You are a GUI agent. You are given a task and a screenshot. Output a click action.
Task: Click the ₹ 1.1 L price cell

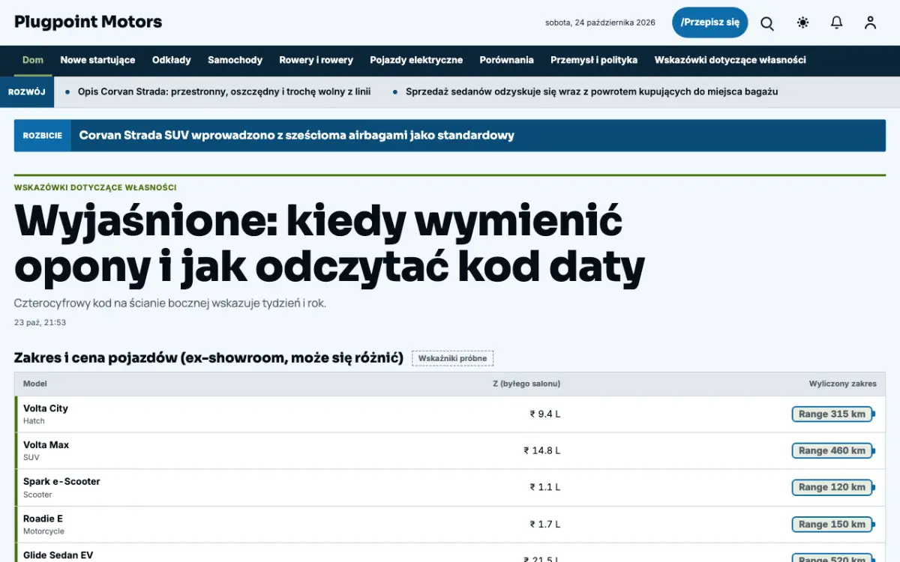point(545,487)
